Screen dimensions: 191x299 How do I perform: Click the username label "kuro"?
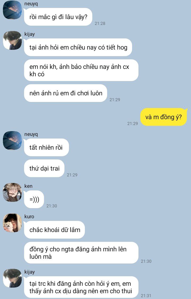click(x=29, y=217)
